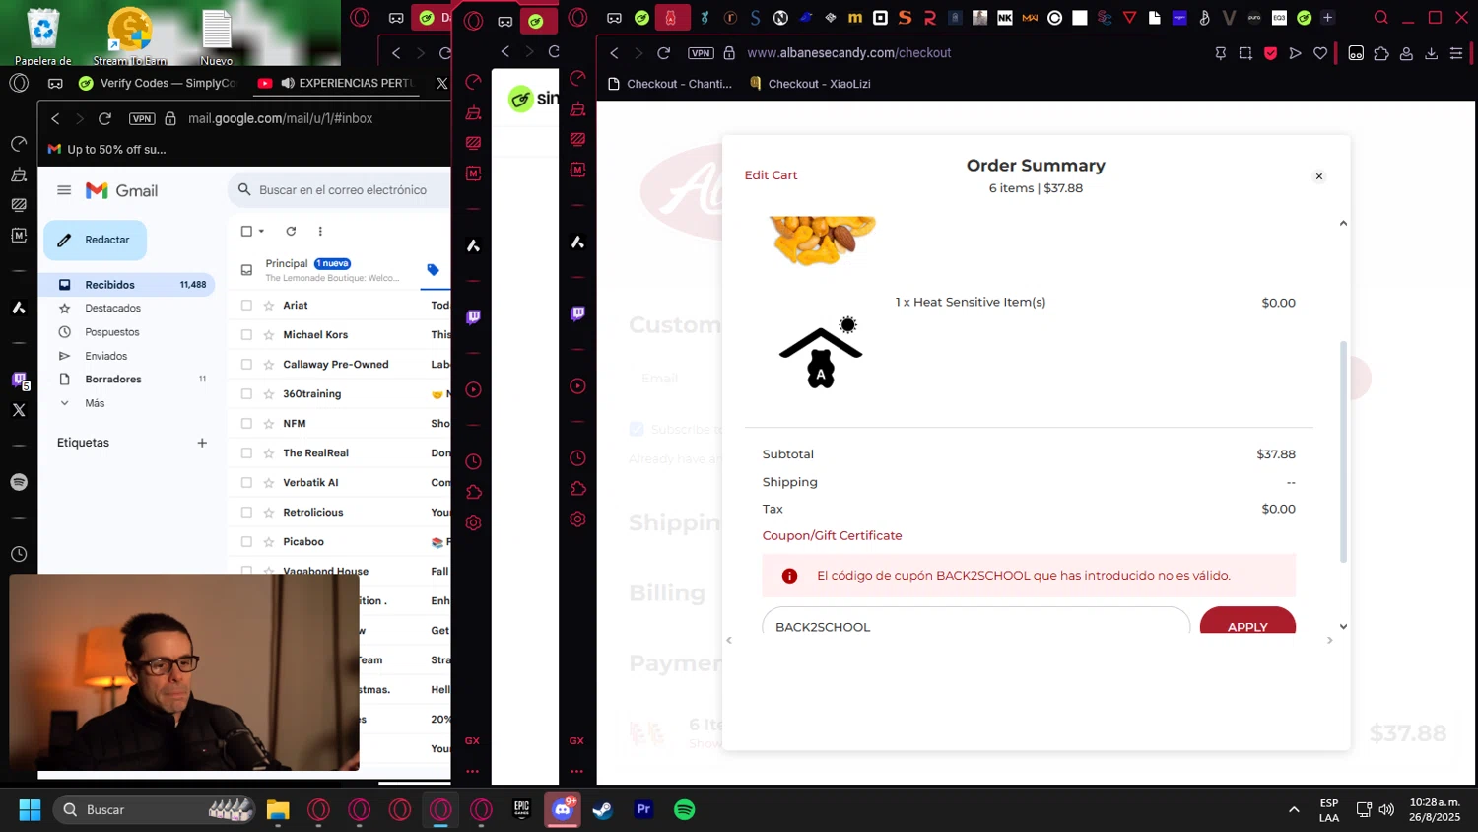Viewport: 1478px width, 832px height.
Task: Tick the checkbox for Callaway Pre-Owned email
Action: point(246,365)
